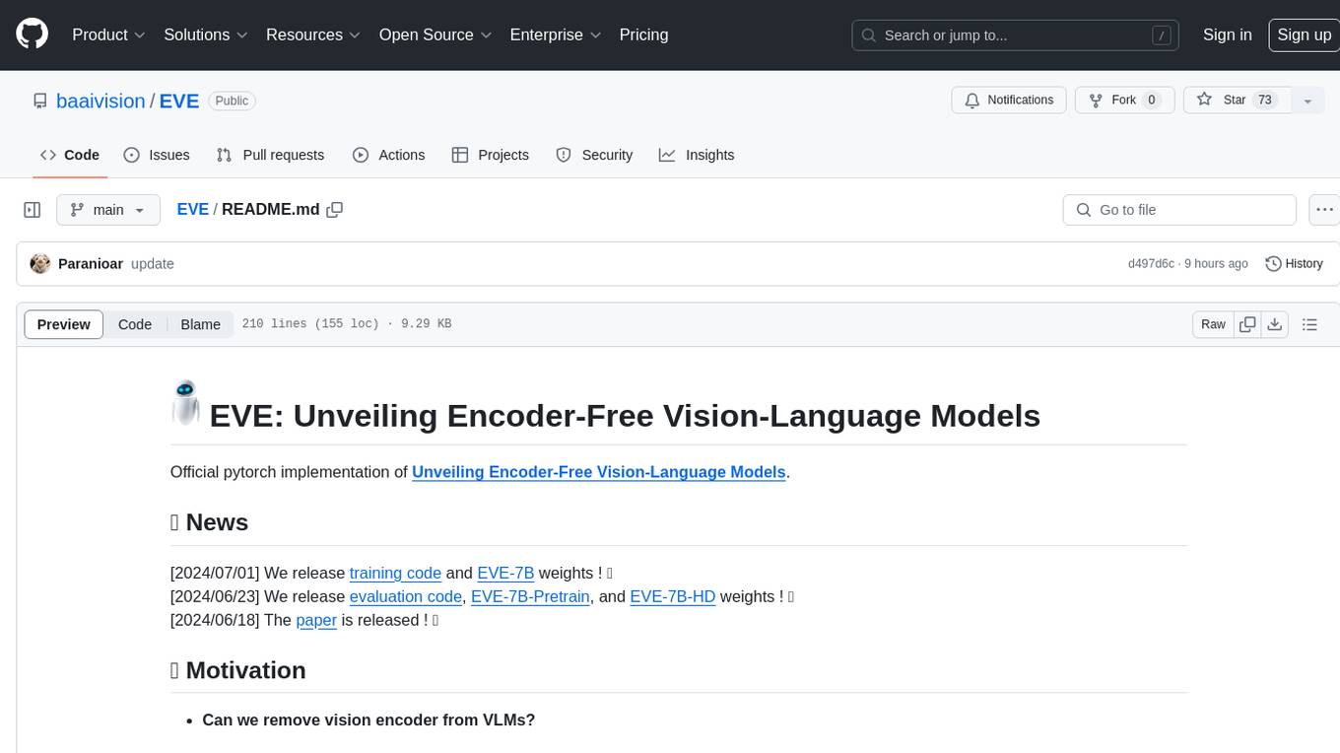Open the EVE-7B weights link
1340x753 pixels.
505,573
